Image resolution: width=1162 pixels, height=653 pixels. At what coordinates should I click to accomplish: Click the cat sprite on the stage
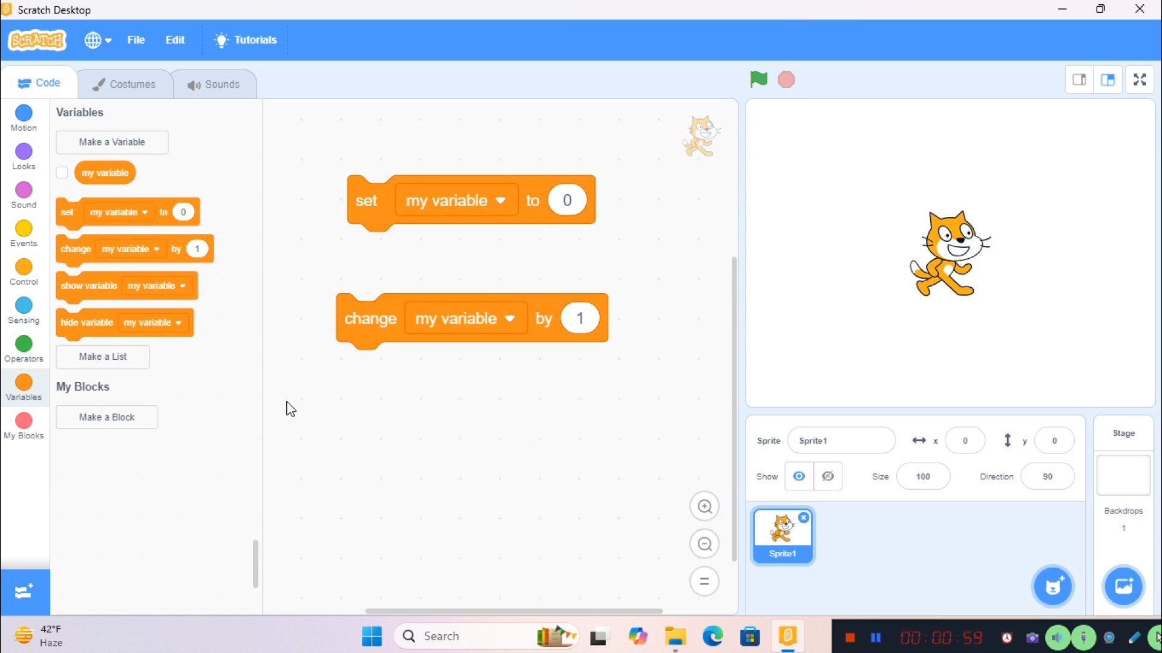[949, 253]
